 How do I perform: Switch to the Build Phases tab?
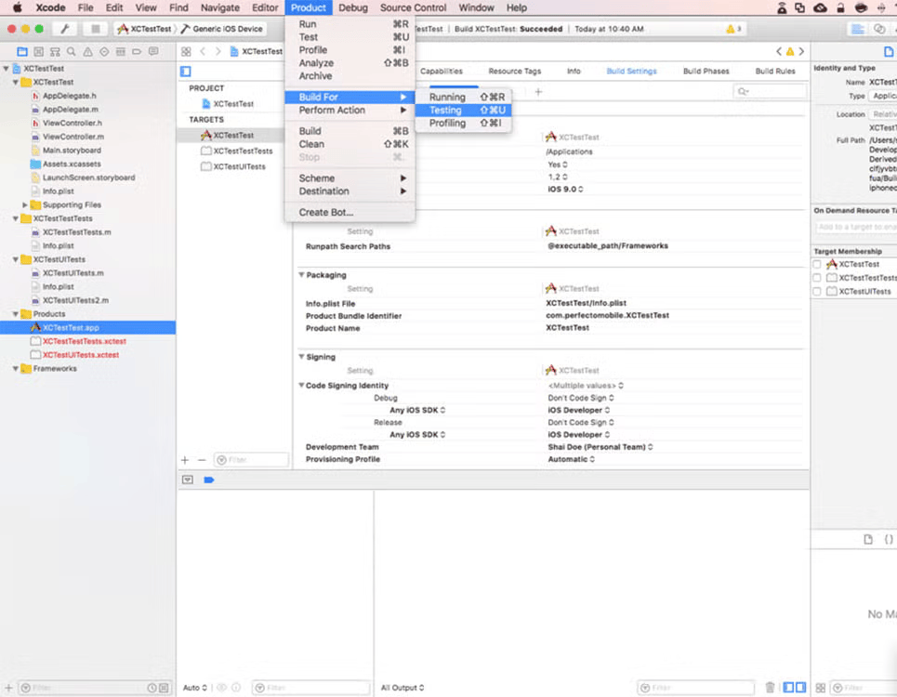click(x=706, y=72)
